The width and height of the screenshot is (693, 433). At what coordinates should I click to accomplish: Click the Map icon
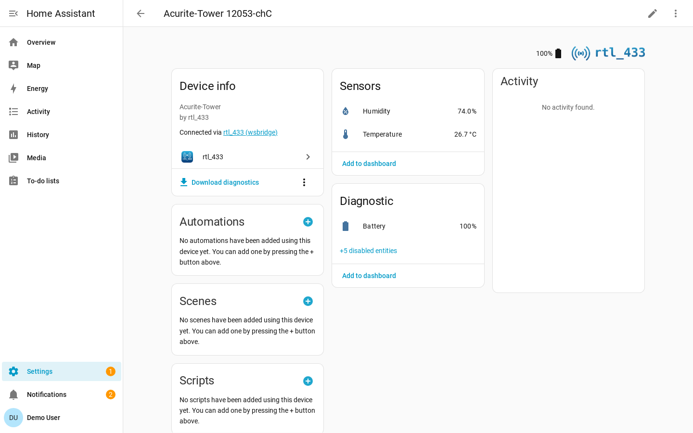(x=13, y=65)
